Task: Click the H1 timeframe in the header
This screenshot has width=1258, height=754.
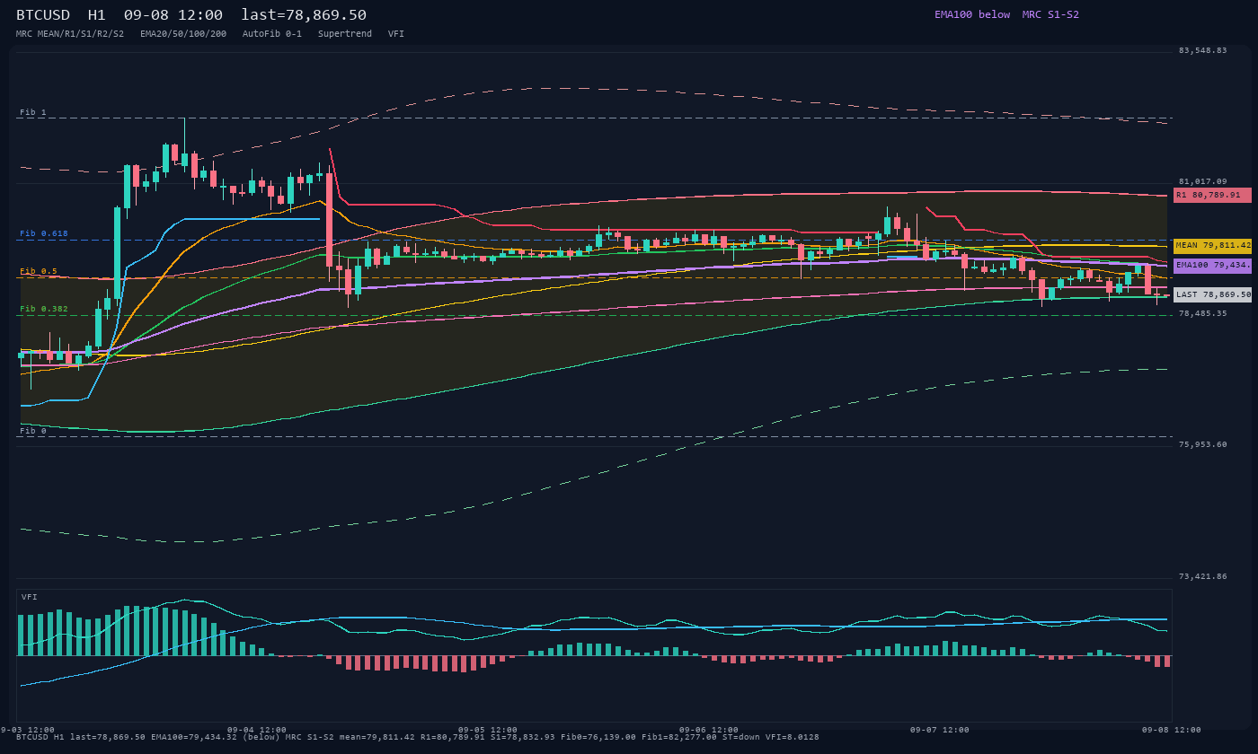Action: [97, 15]
